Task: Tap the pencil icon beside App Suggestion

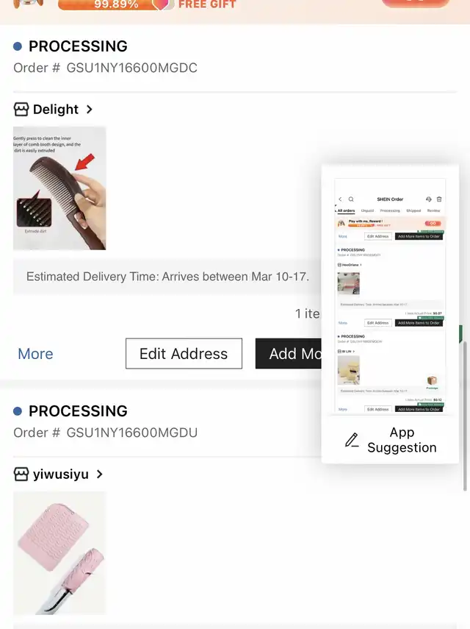Action: [x=352, y=440]
